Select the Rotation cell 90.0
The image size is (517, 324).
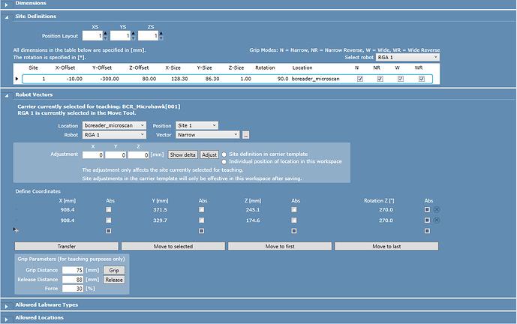(283, 79)
